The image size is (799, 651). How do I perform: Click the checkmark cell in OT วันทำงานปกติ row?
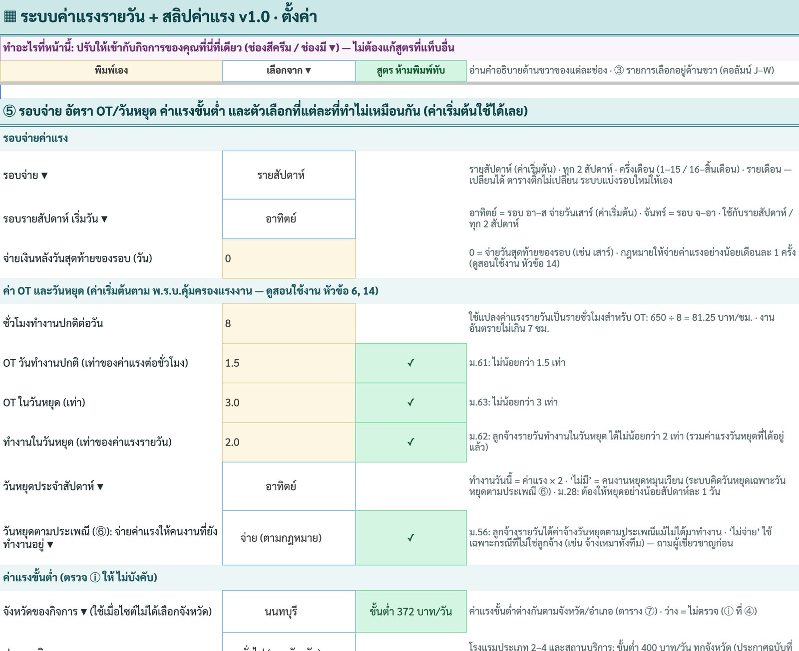click(x=411, y=363)
